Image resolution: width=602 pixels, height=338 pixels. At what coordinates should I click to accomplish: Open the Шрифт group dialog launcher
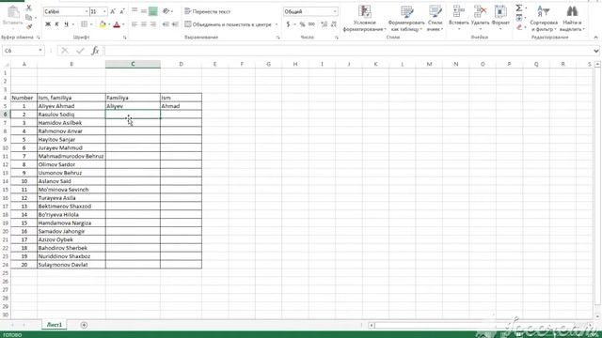click(x=125, y=38)
